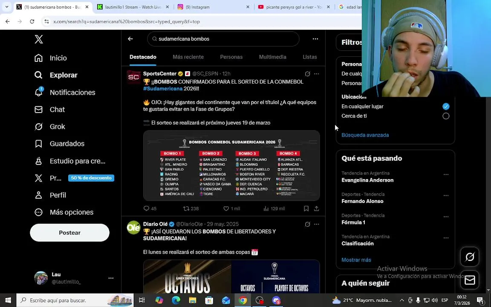The image size is (491, 307).
Task: Open the Diario Olé profile name
Action: pyautogui.click(x=155, y=224)
